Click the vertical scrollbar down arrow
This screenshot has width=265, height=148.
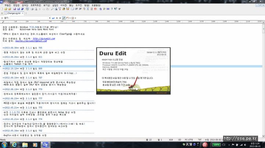(264, 136)
